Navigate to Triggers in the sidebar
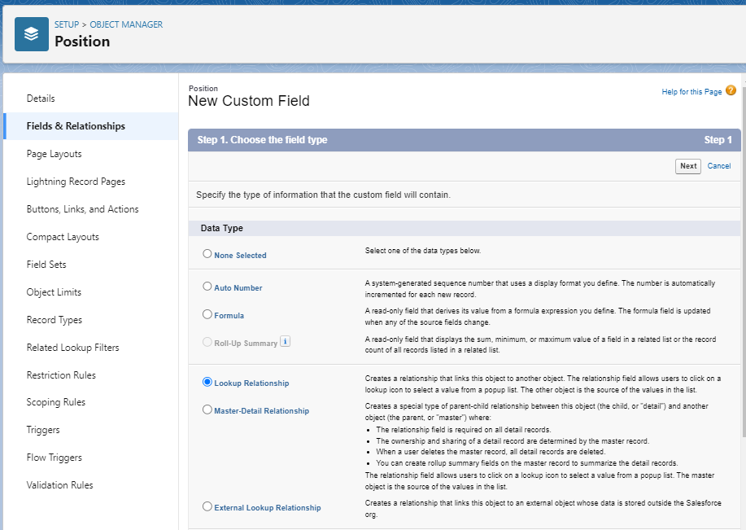 43,430
